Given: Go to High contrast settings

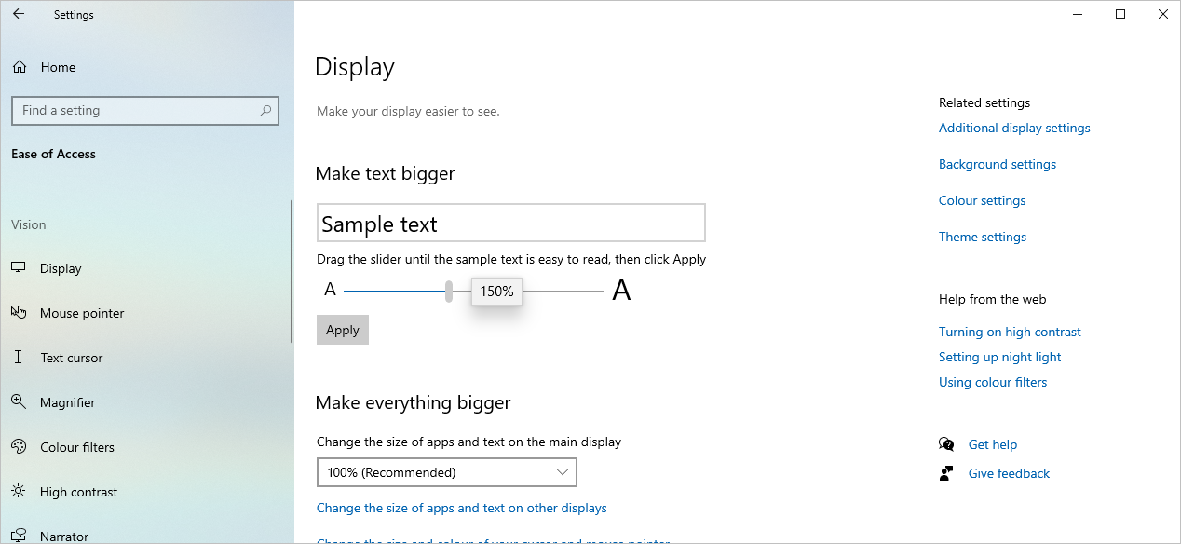Looking at the screenshot, I should [79, 492].
